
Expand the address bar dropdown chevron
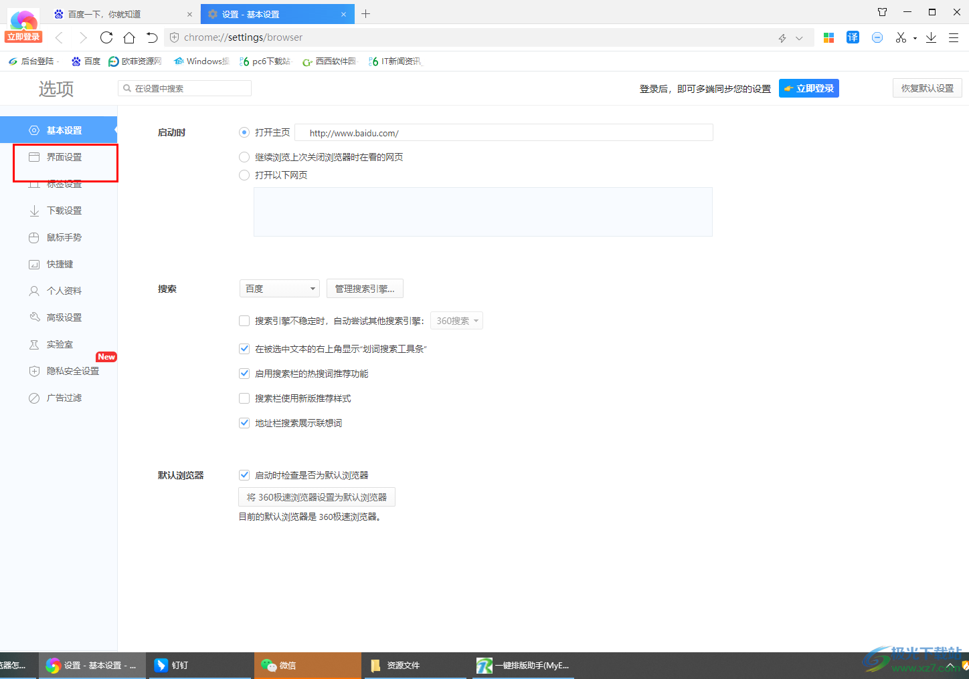pos(799,38)
